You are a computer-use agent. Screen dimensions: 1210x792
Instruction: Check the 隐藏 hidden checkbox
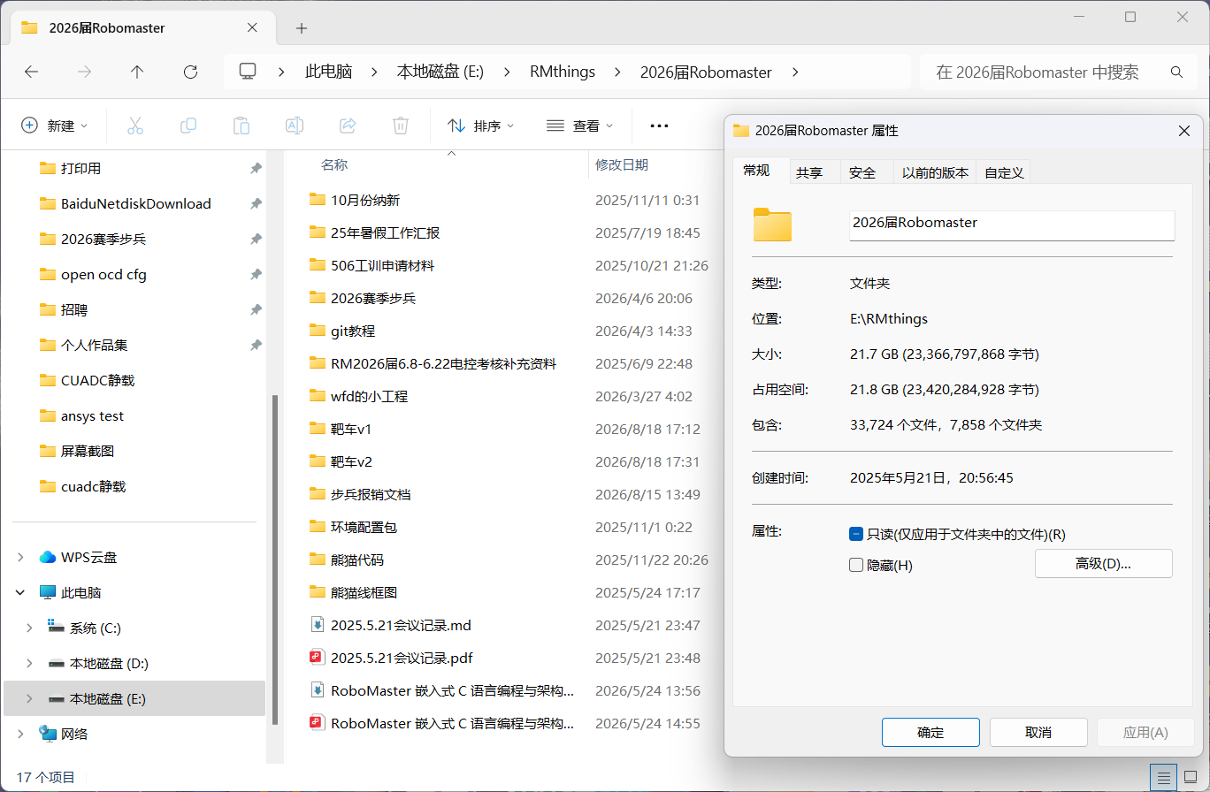855,565
